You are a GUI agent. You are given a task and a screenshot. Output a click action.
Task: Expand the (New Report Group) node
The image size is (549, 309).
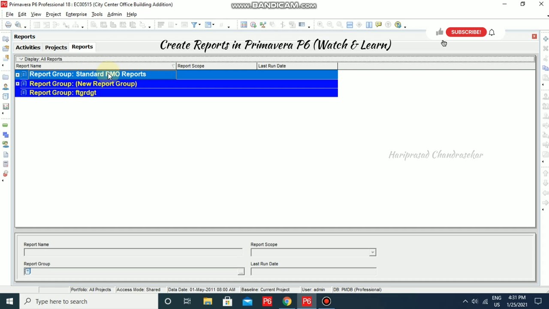click(18, 84)
